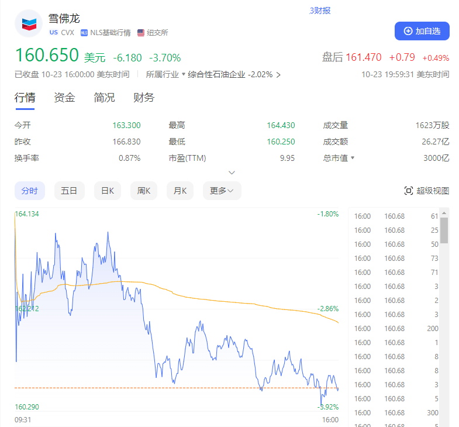Click the trade row with volume 73
The image size is (459, 427).
(396, 259)
